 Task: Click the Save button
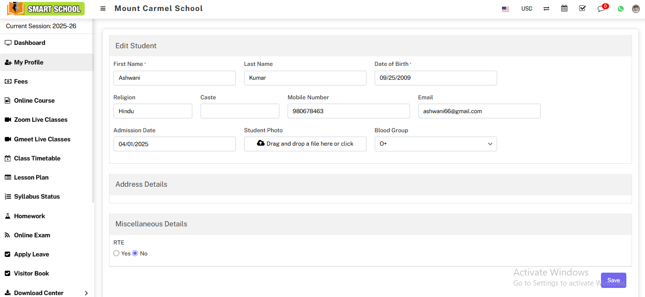(613, 280)
